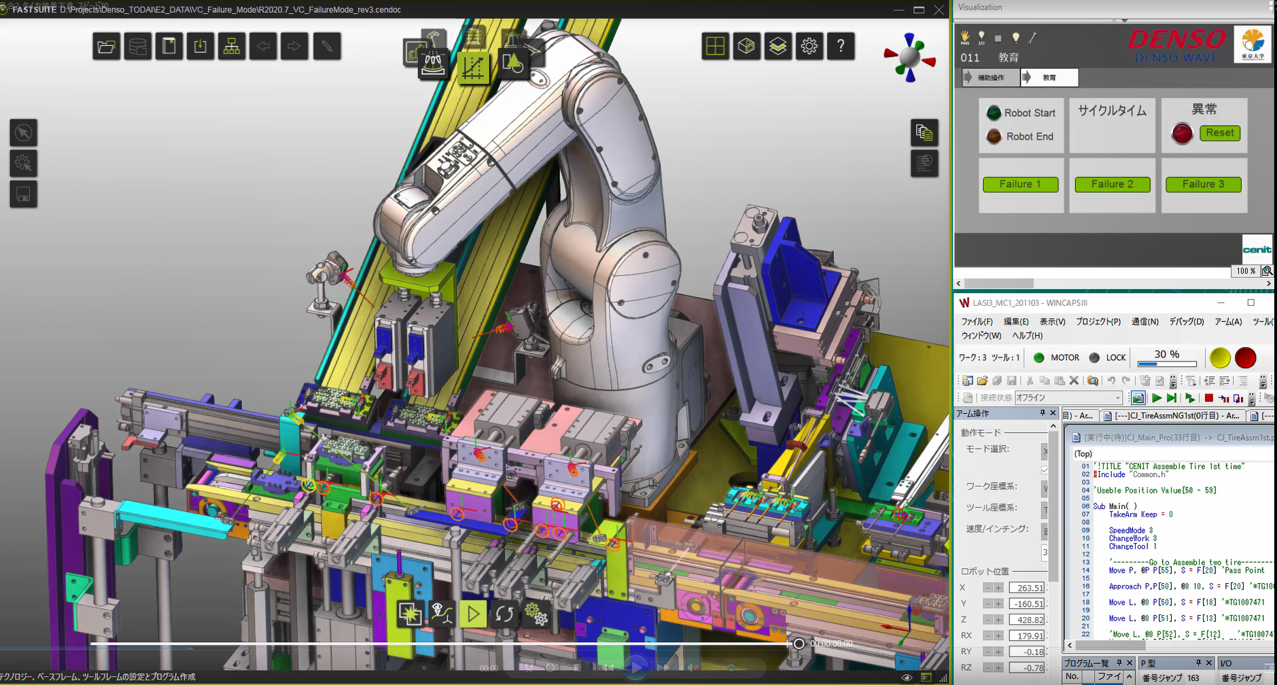This screenshot has height=685, width=1277.
Task: Click the red stop program square
Action: [1208, 398]
